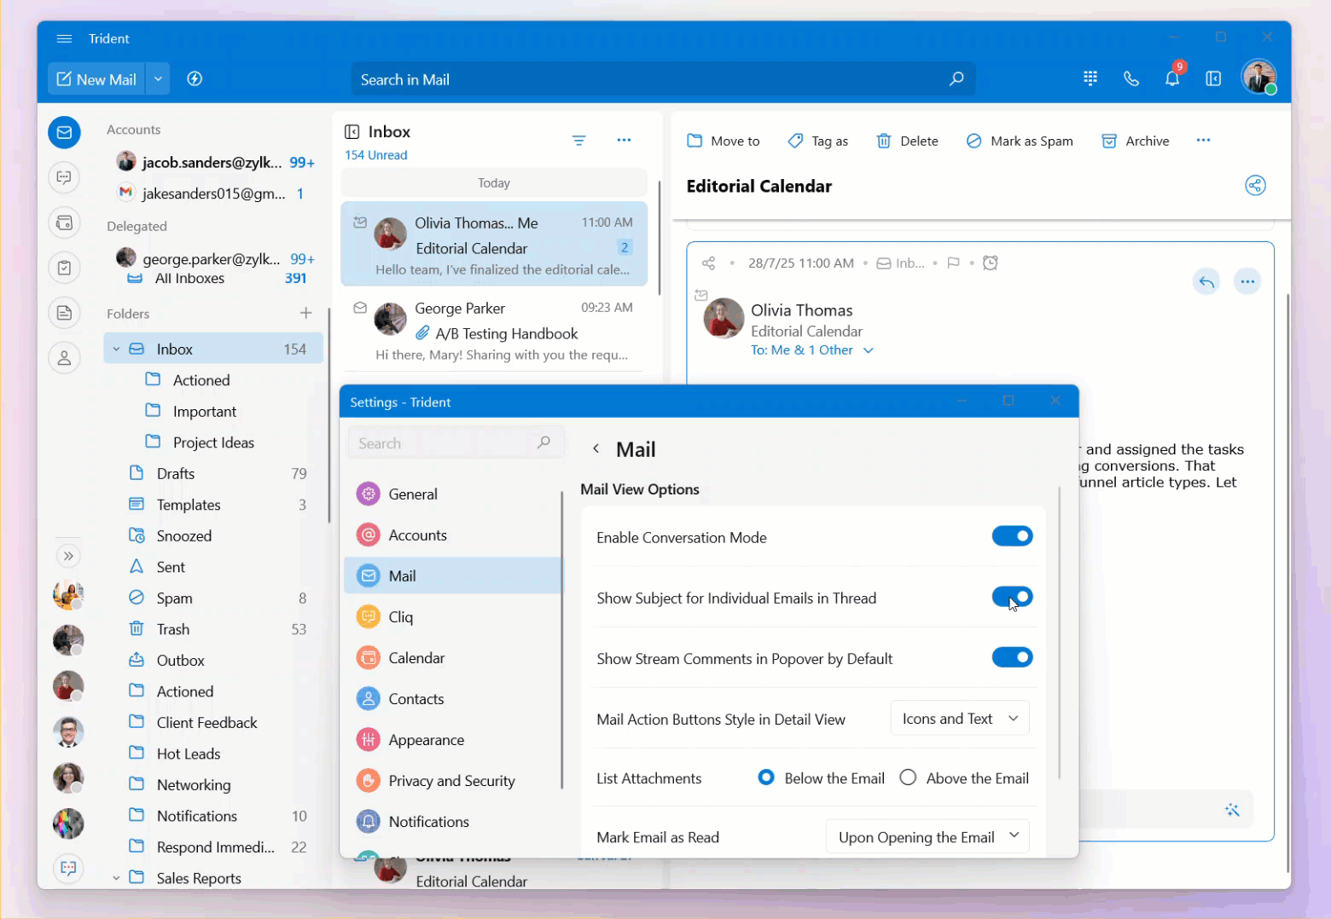Click the reply arrow button in email
The height and width of the screenshot is (919, 1331).
click(x=1206, y=281)
